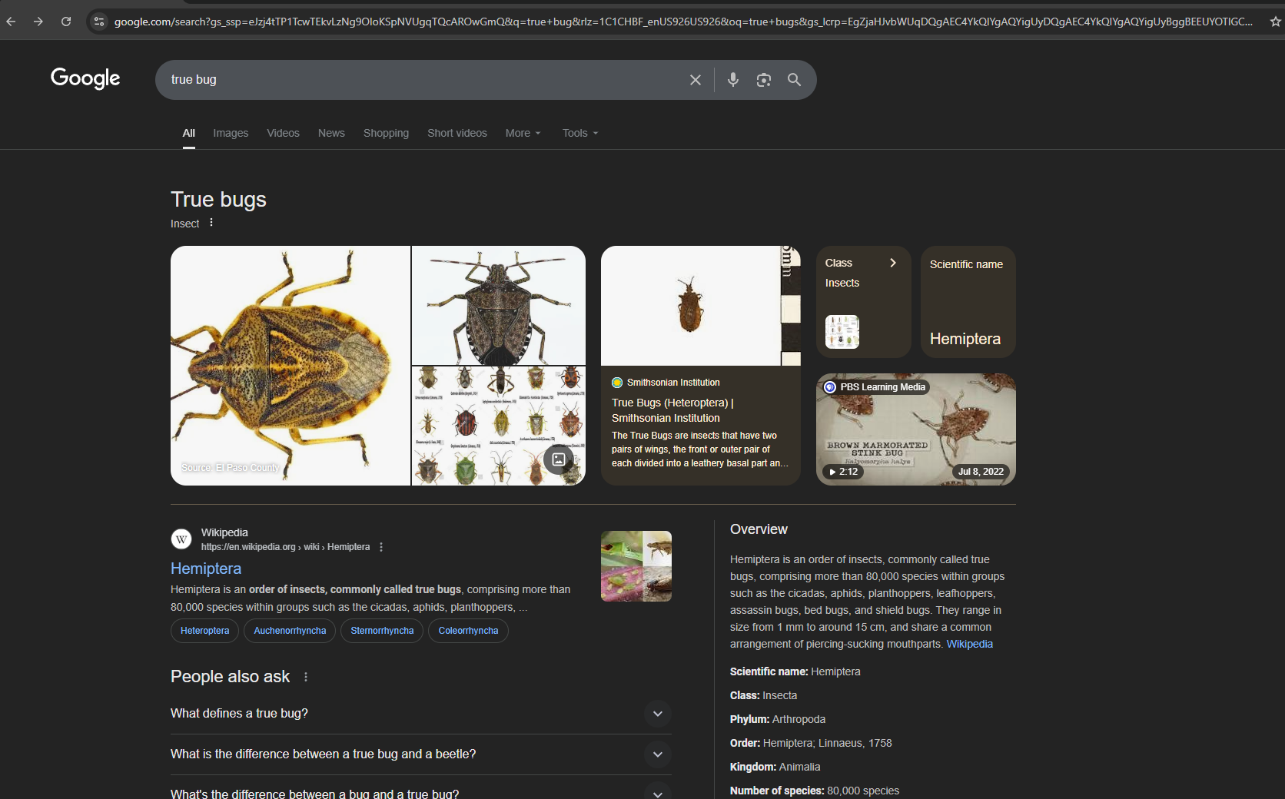
Task: Switch to the Short videos tab
Action: pyautogui.click(x=457, y=133)
